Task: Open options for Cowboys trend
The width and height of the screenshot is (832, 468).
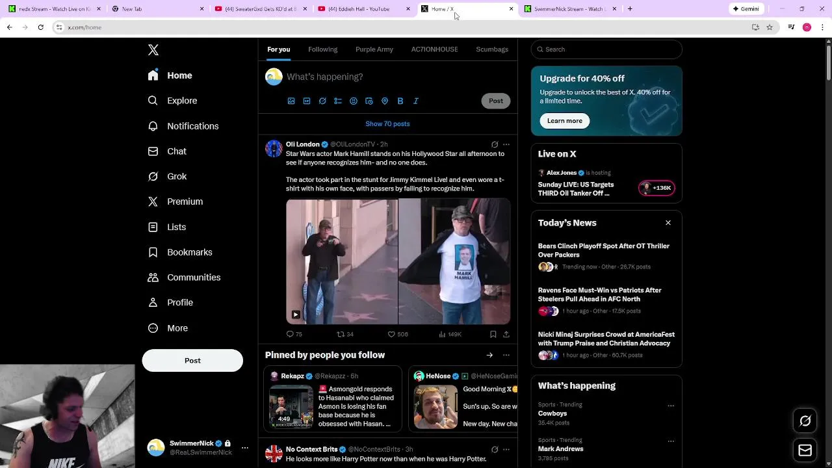Action: [x=671, y=406]
